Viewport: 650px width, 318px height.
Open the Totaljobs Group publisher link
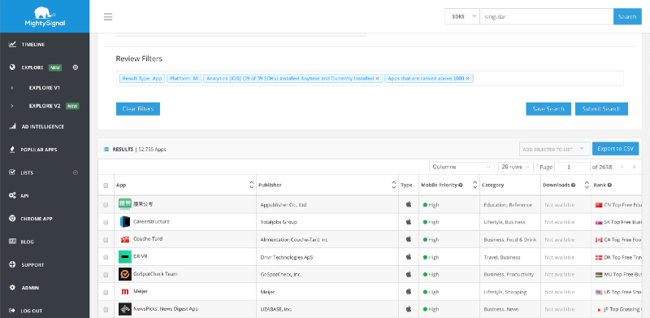coord(279,222)
